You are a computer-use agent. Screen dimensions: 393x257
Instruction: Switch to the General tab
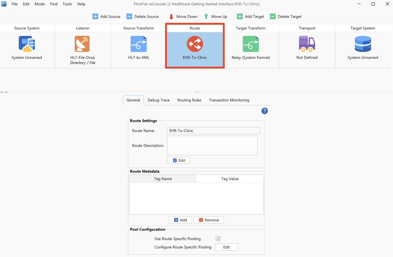click(133, 100)
